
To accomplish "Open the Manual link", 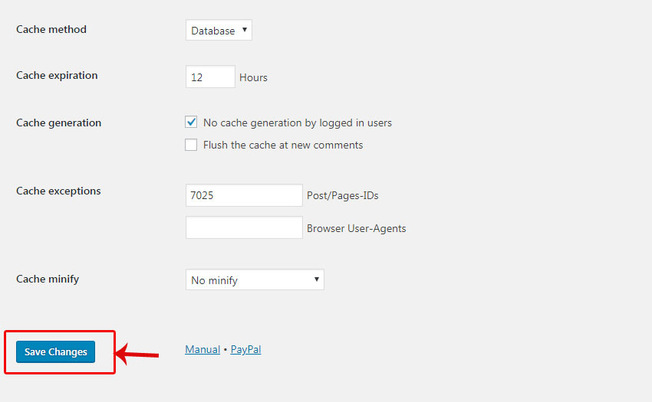I will 203,349.
